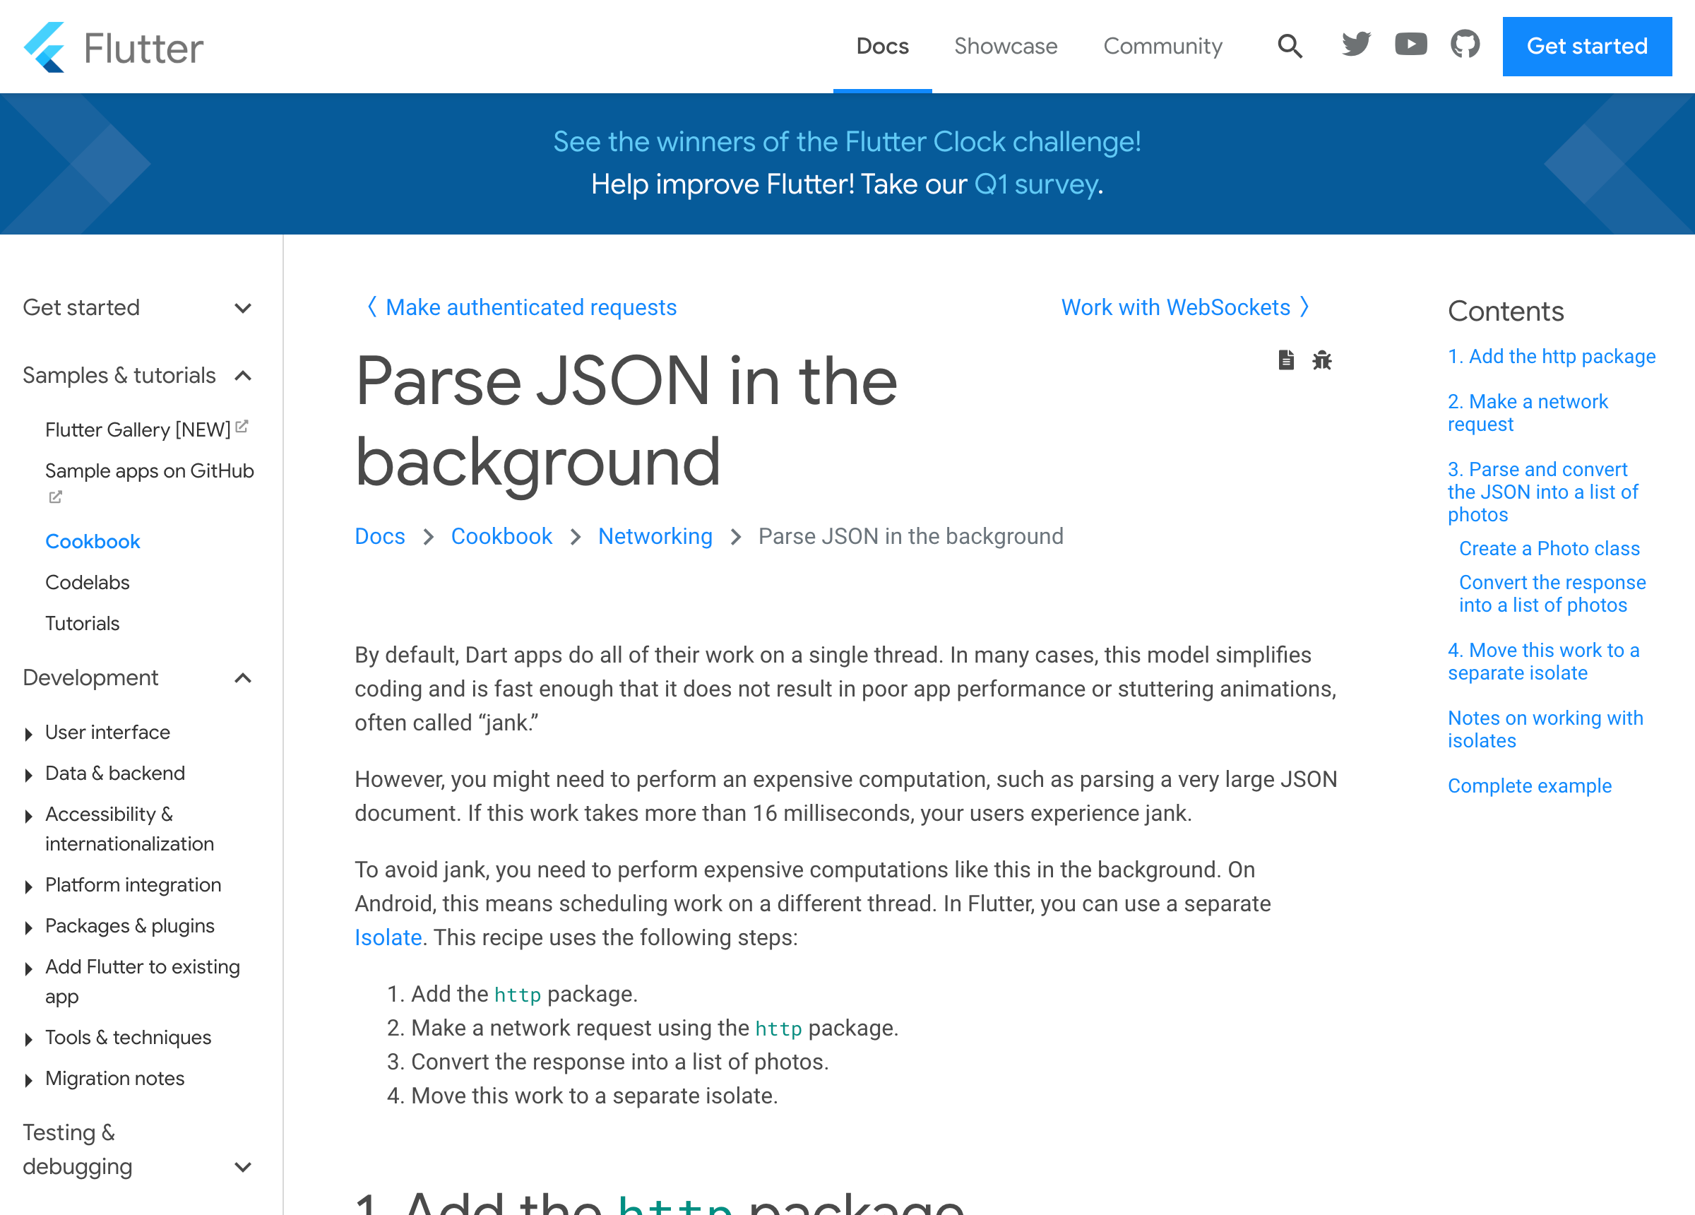
Task: Report a bug via bug icon
Action: pos(1322,360)
